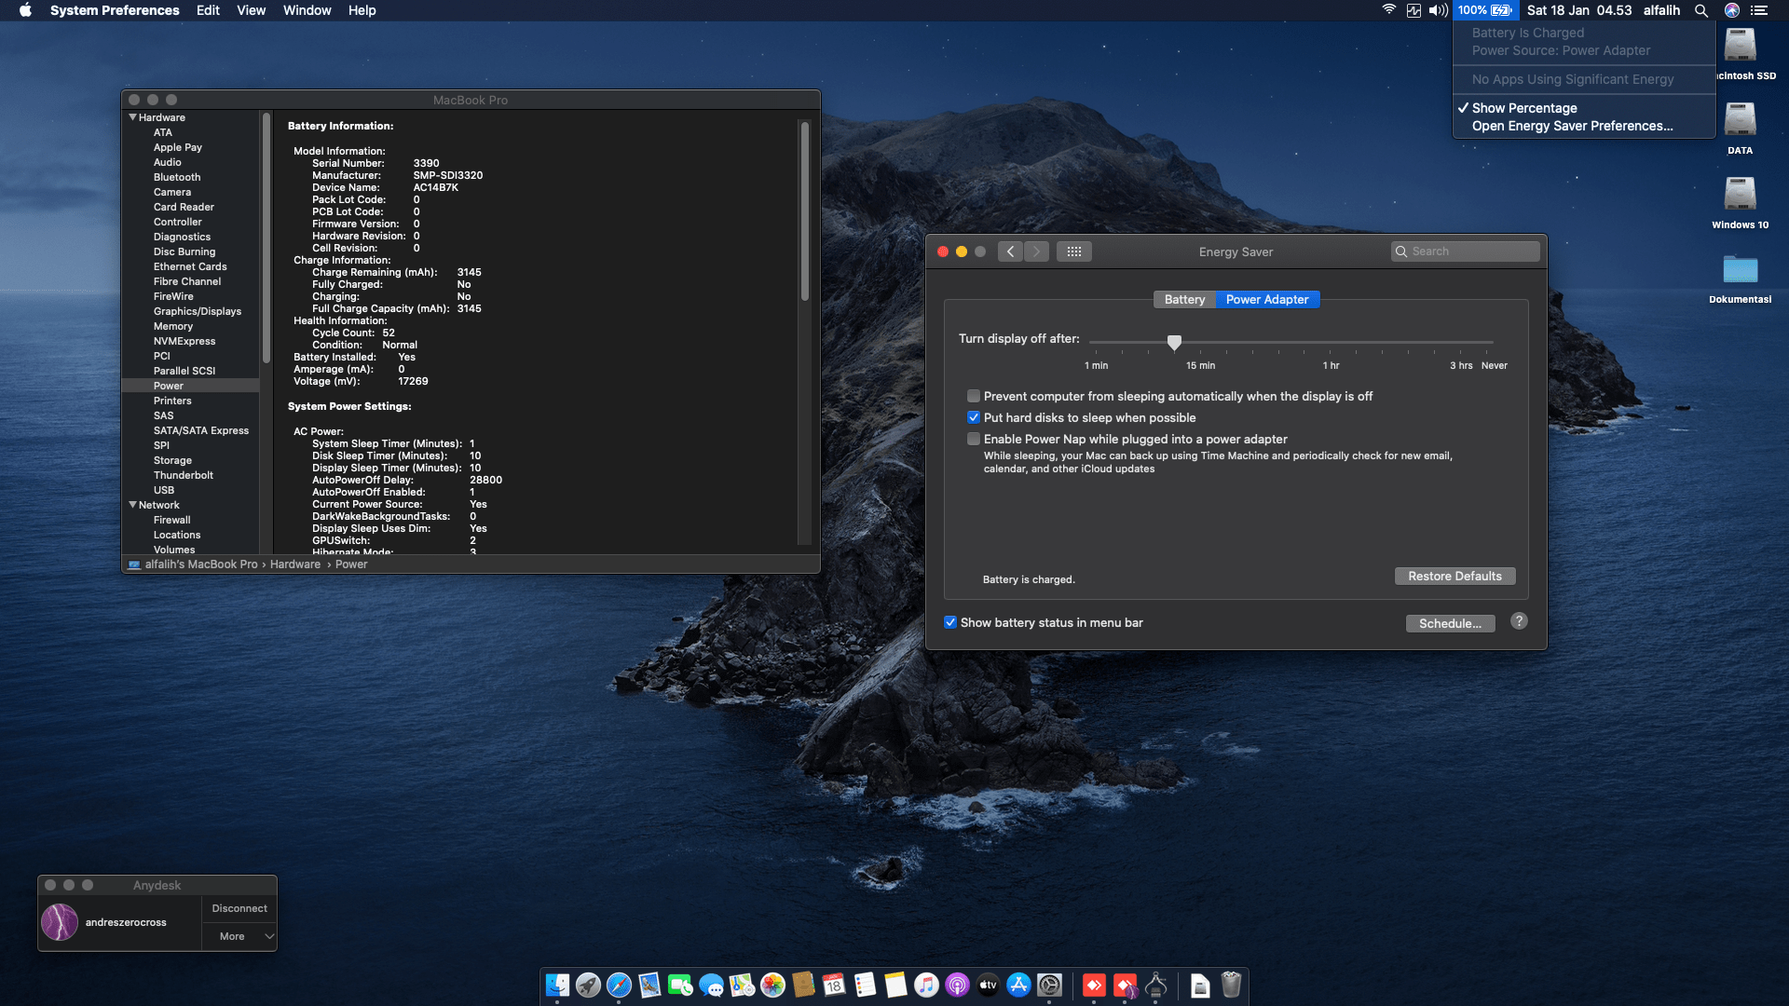Viewport: 1789px width, 1006px height.
Task: Open Energy Saver help question mark
Action: (1519, 621)
